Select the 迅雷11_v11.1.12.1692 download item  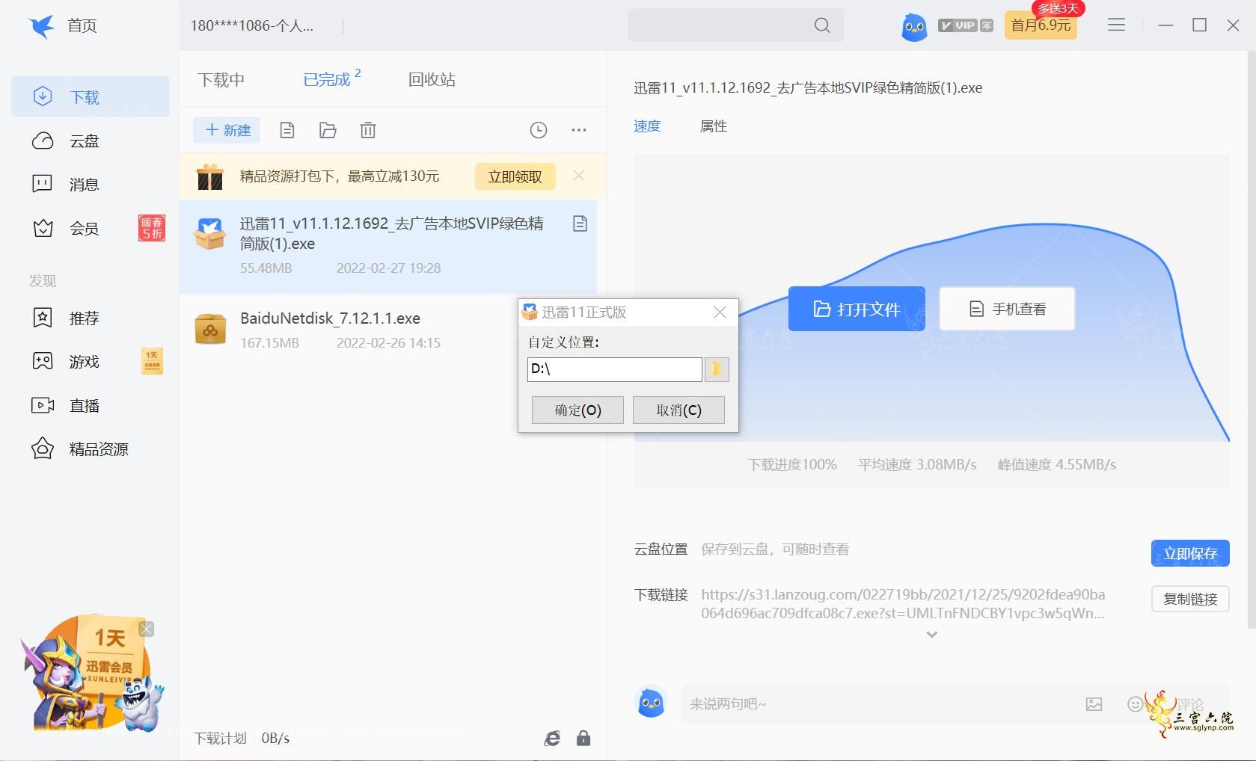click(x=388, y=246)
